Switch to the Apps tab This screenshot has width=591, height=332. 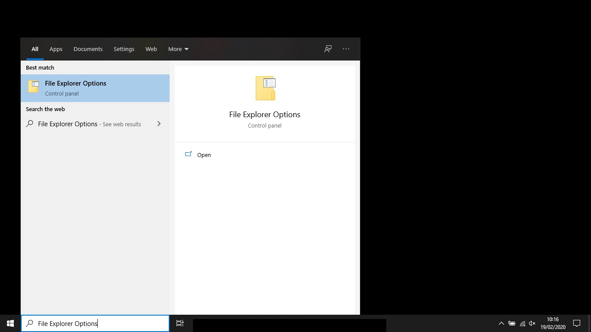click(x=56, y=49)
